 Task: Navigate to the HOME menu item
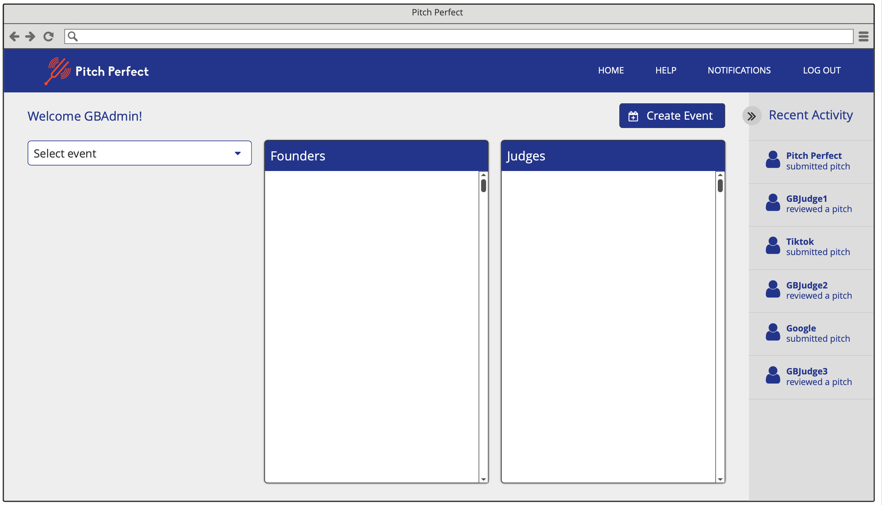[x=611, y=70]
